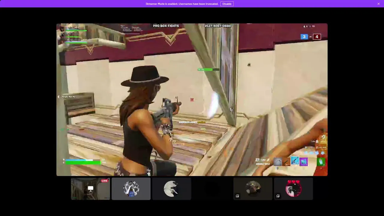The width and height of the screenshot is (384, 216).
Task: Click the 27 ammo counter
Action: [257, 160]
